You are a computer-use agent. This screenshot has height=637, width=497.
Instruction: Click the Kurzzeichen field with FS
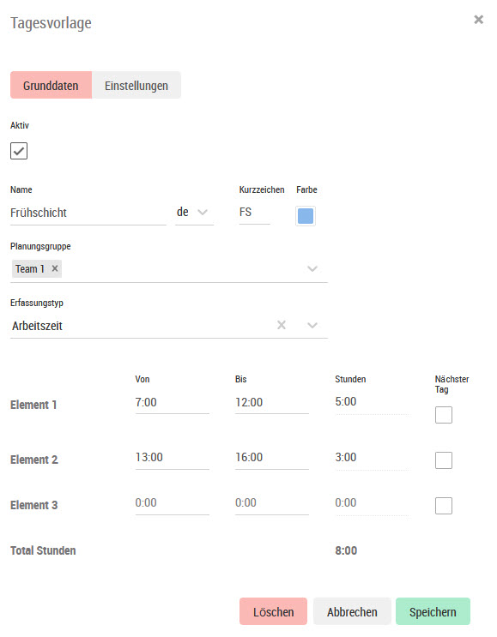coord(255,213)
